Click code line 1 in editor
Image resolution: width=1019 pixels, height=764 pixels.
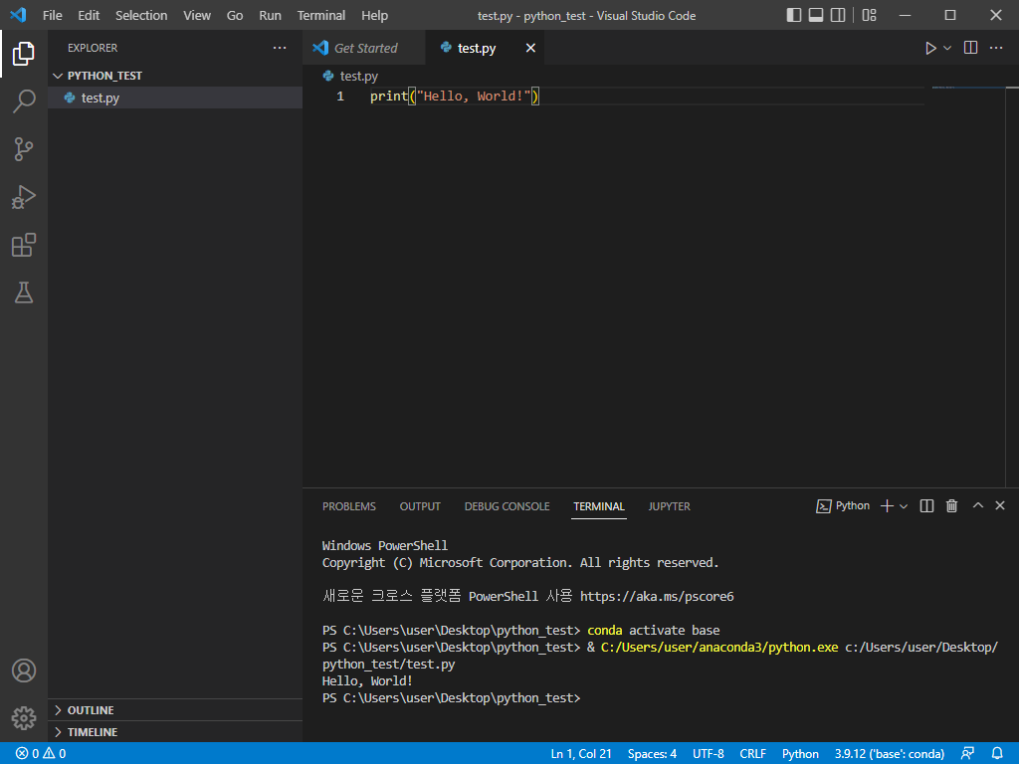(454, 96)
